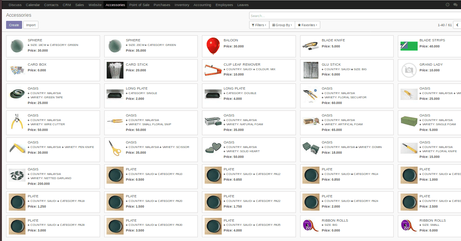Click the 1-40 / 61 pager counter

coord(444,25)
